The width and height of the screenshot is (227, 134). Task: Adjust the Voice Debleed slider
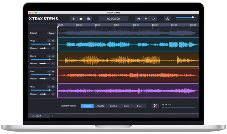45,48
